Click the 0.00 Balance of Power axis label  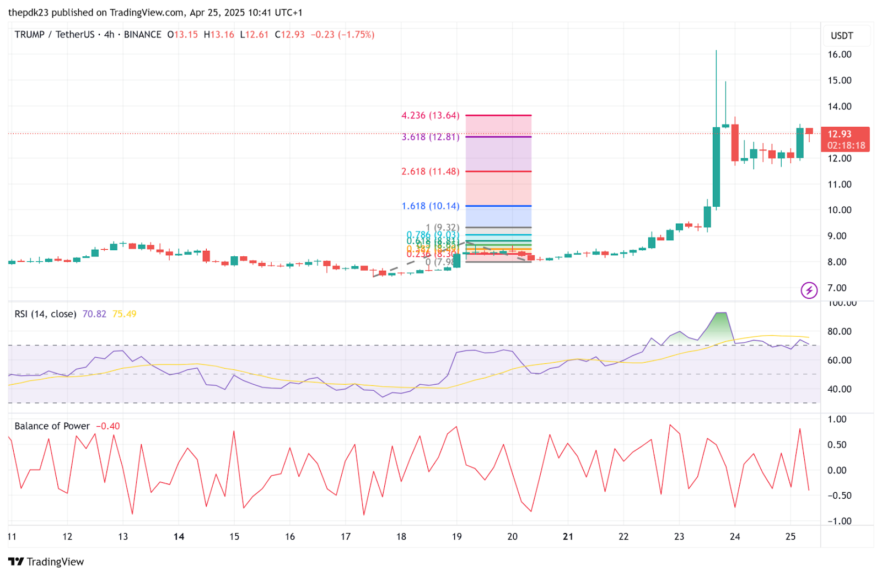click(x=837, y=470)
